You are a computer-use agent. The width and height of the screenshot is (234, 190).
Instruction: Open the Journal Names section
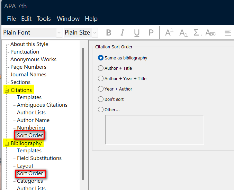click(x=28, y=75)
